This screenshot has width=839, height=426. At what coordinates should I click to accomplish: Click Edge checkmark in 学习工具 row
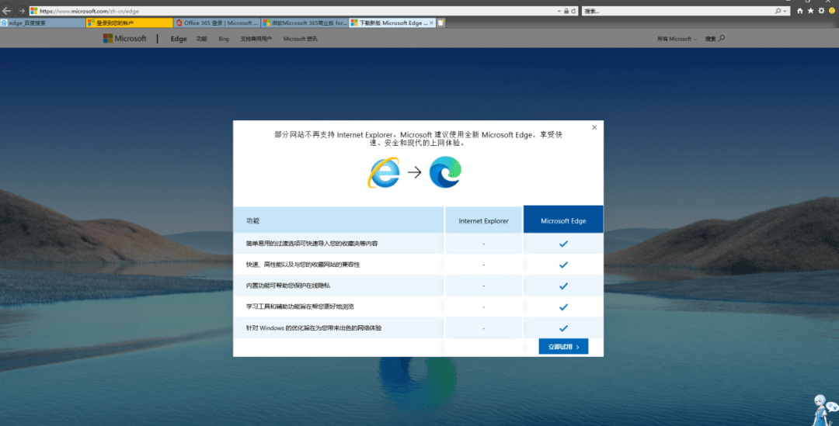[x=563, y=307]
